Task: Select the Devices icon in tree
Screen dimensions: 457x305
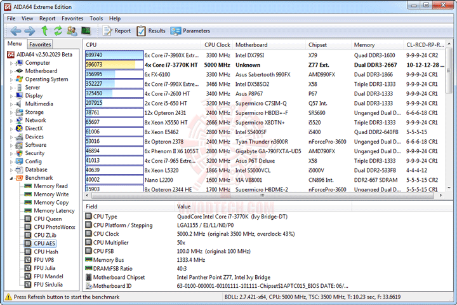Action: click(x=19, y=137)
